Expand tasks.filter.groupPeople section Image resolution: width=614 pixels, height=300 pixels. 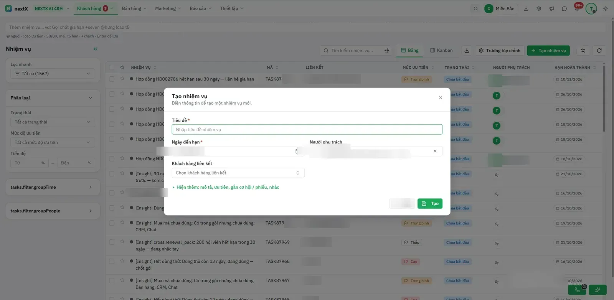pos(53,211)
